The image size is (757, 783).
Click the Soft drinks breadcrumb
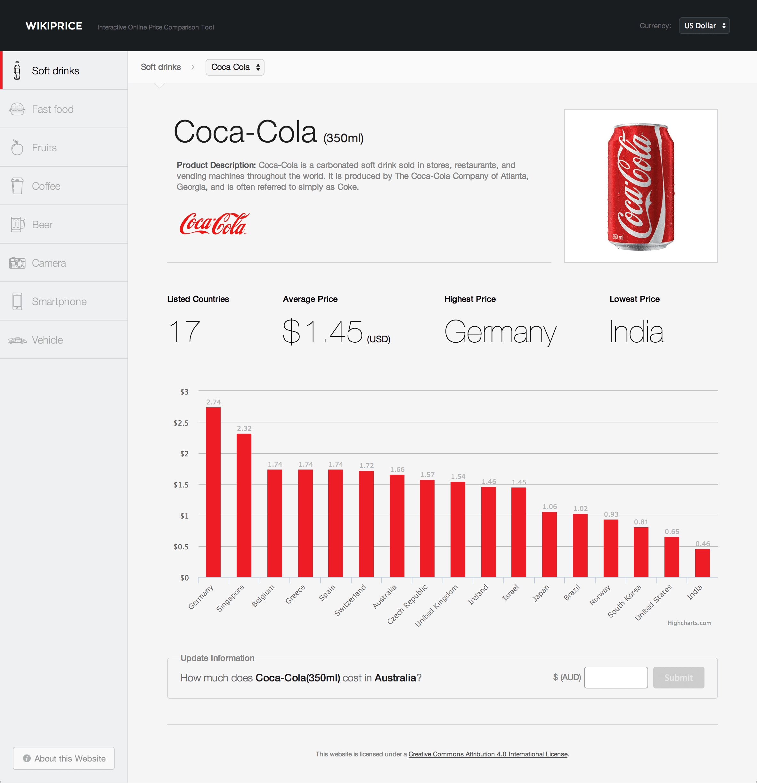click(x=160, y=67)
